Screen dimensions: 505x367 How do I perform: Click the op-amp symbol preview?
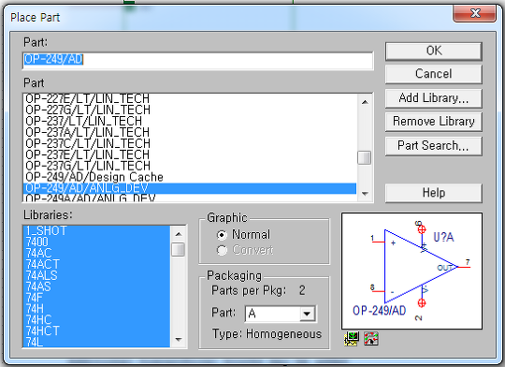tap(411, 271)
